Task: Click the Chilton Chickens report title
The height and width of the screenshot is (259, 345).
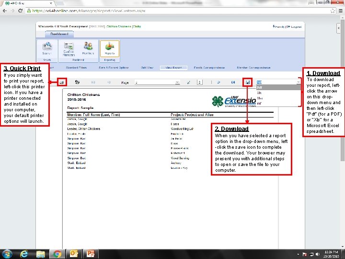Action: pos(83,94)
